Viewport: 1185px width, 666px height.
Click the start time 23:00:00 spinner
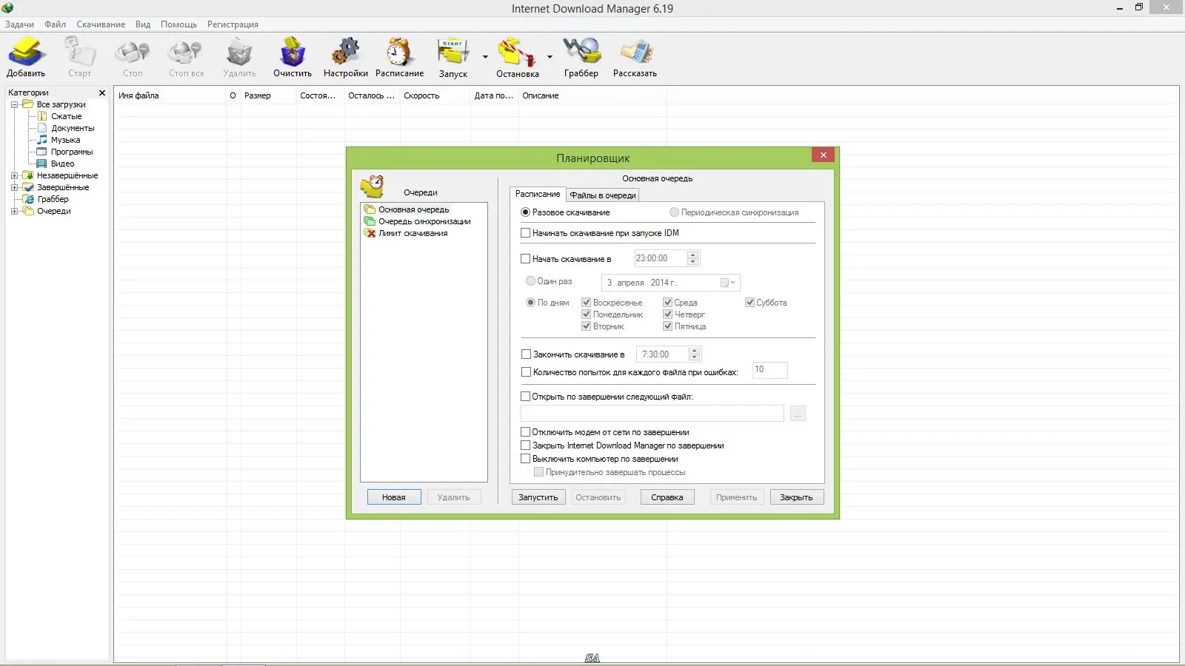pyautogui.click(x=693, y=258)
